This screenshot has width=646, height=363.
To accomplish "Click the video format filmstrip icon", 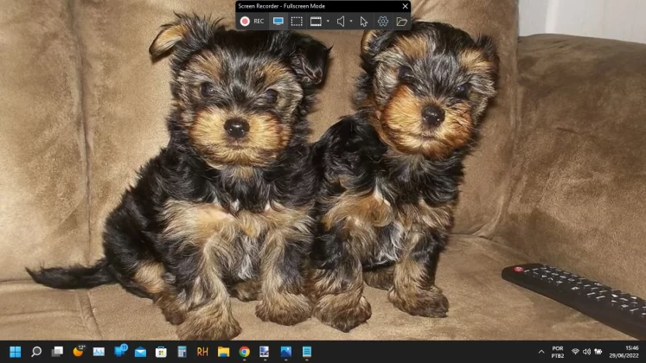I will (316, 21).
